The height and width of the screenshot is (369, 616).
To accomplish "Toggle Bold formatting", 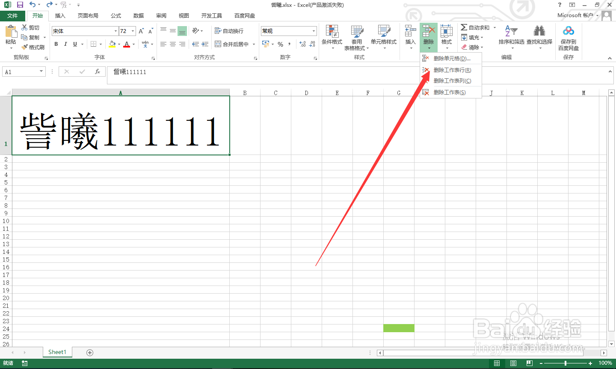I will pyautogui.click(x=56, y=44).
